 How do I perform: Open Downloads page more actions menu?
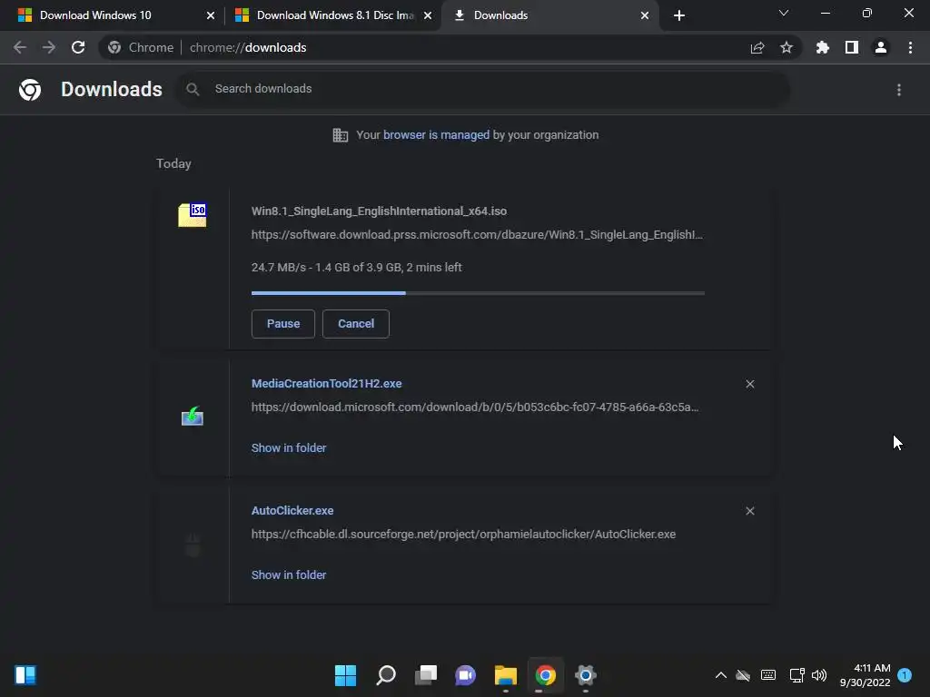(x=899, y=90)
